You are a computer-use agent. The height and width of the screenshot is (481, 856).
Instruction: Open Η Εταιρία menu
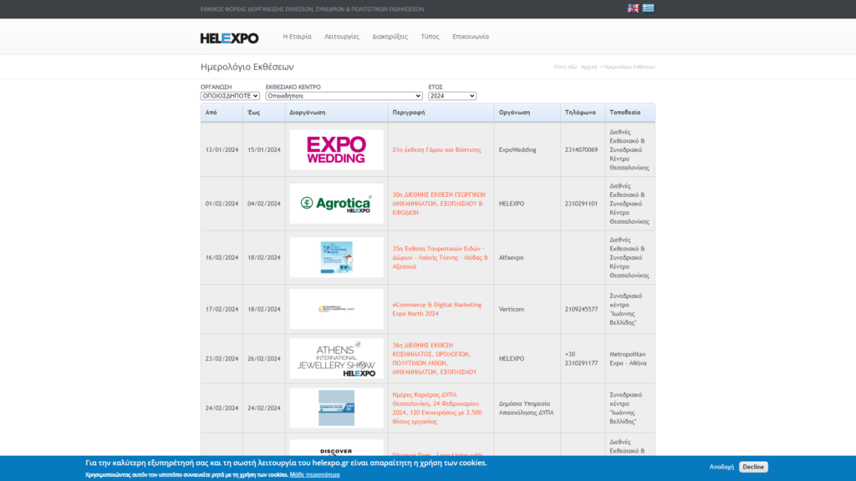click(x=297, y=37)
